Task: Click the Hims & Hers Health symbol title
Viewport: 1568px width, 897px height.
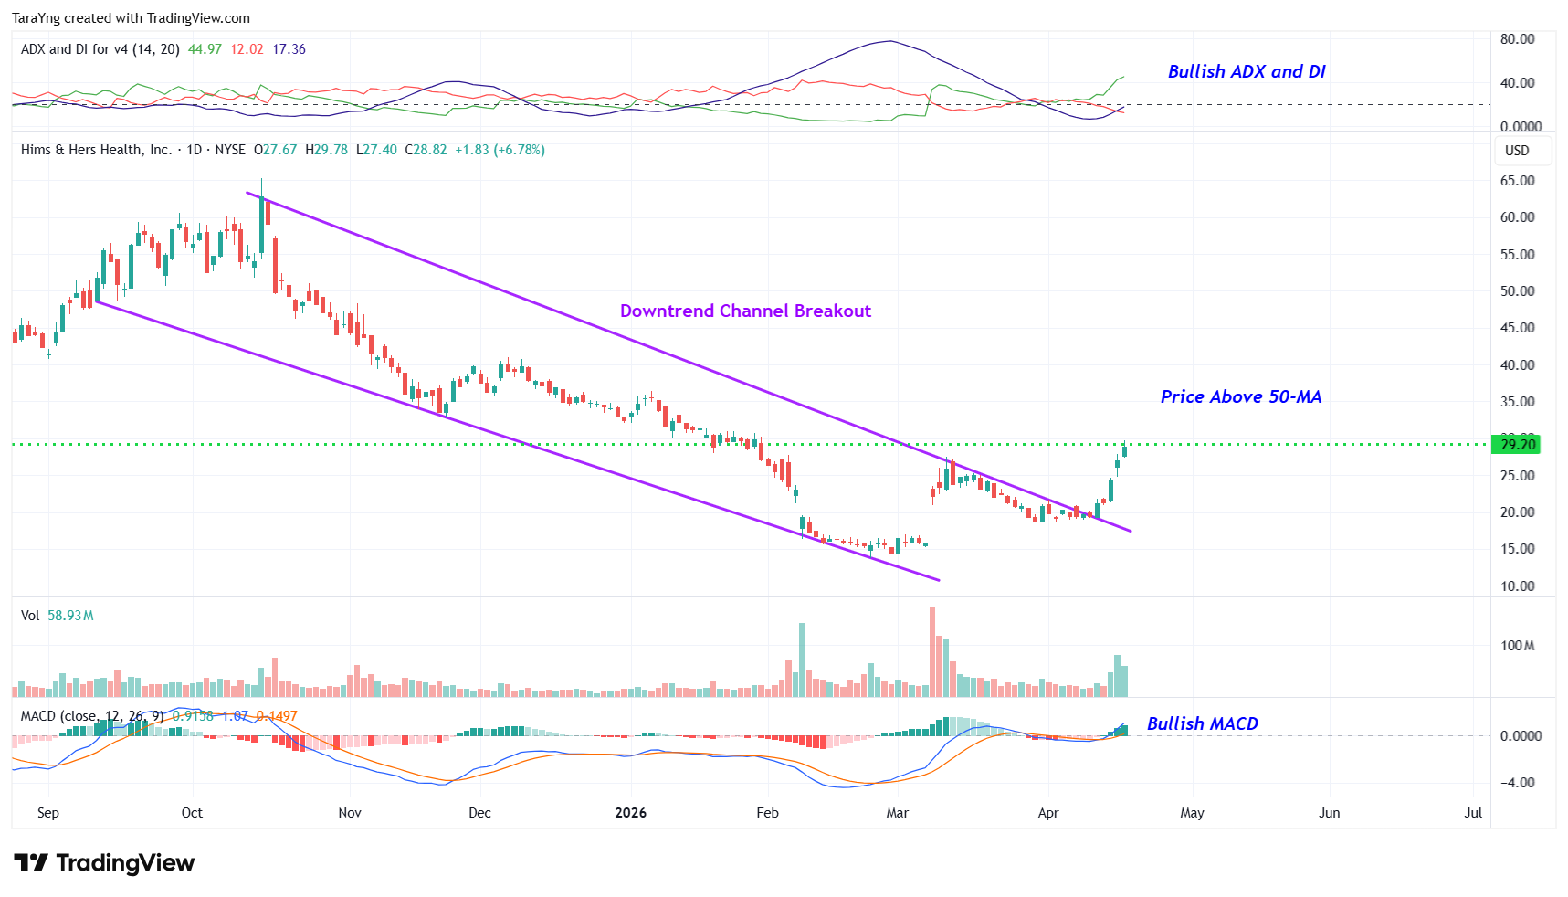Action: point(96,150)
